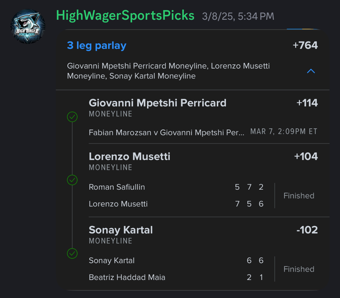The width and height of the screenshot is (340, 298).
Task: Click the -102 odds for Kartal
Action: [307, 230]
